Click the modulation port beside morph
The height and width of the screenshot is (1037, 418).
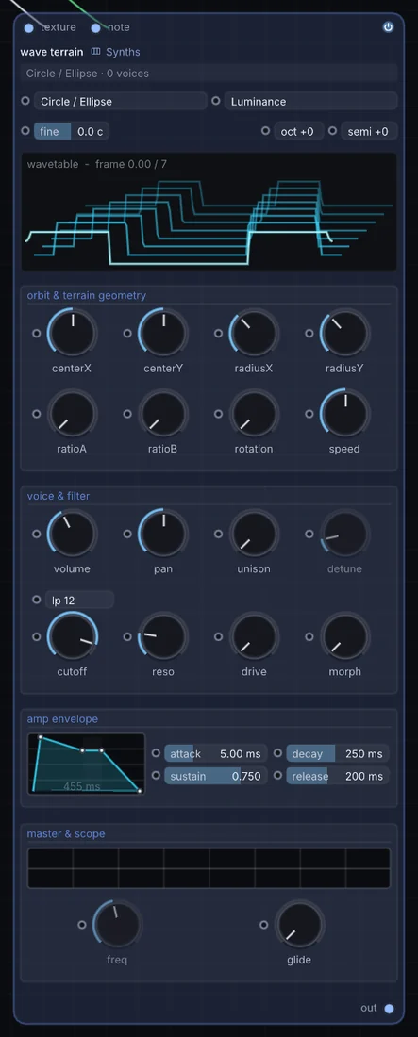309,637
